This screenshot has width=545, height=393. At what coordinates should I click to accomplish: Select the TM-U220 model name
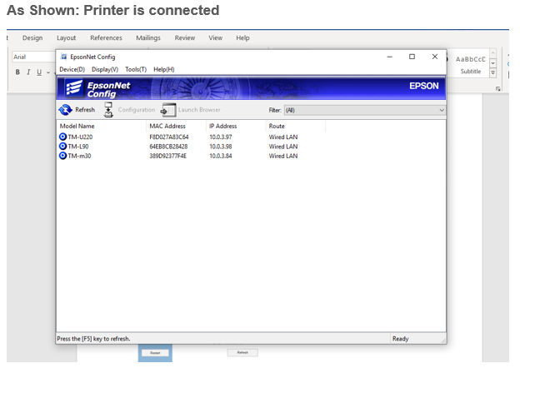tap(80, 137)
